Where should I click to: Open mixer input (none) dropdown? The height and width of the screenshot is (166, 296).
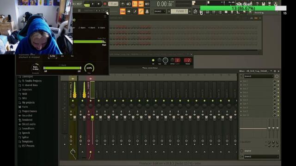[259, 76]
